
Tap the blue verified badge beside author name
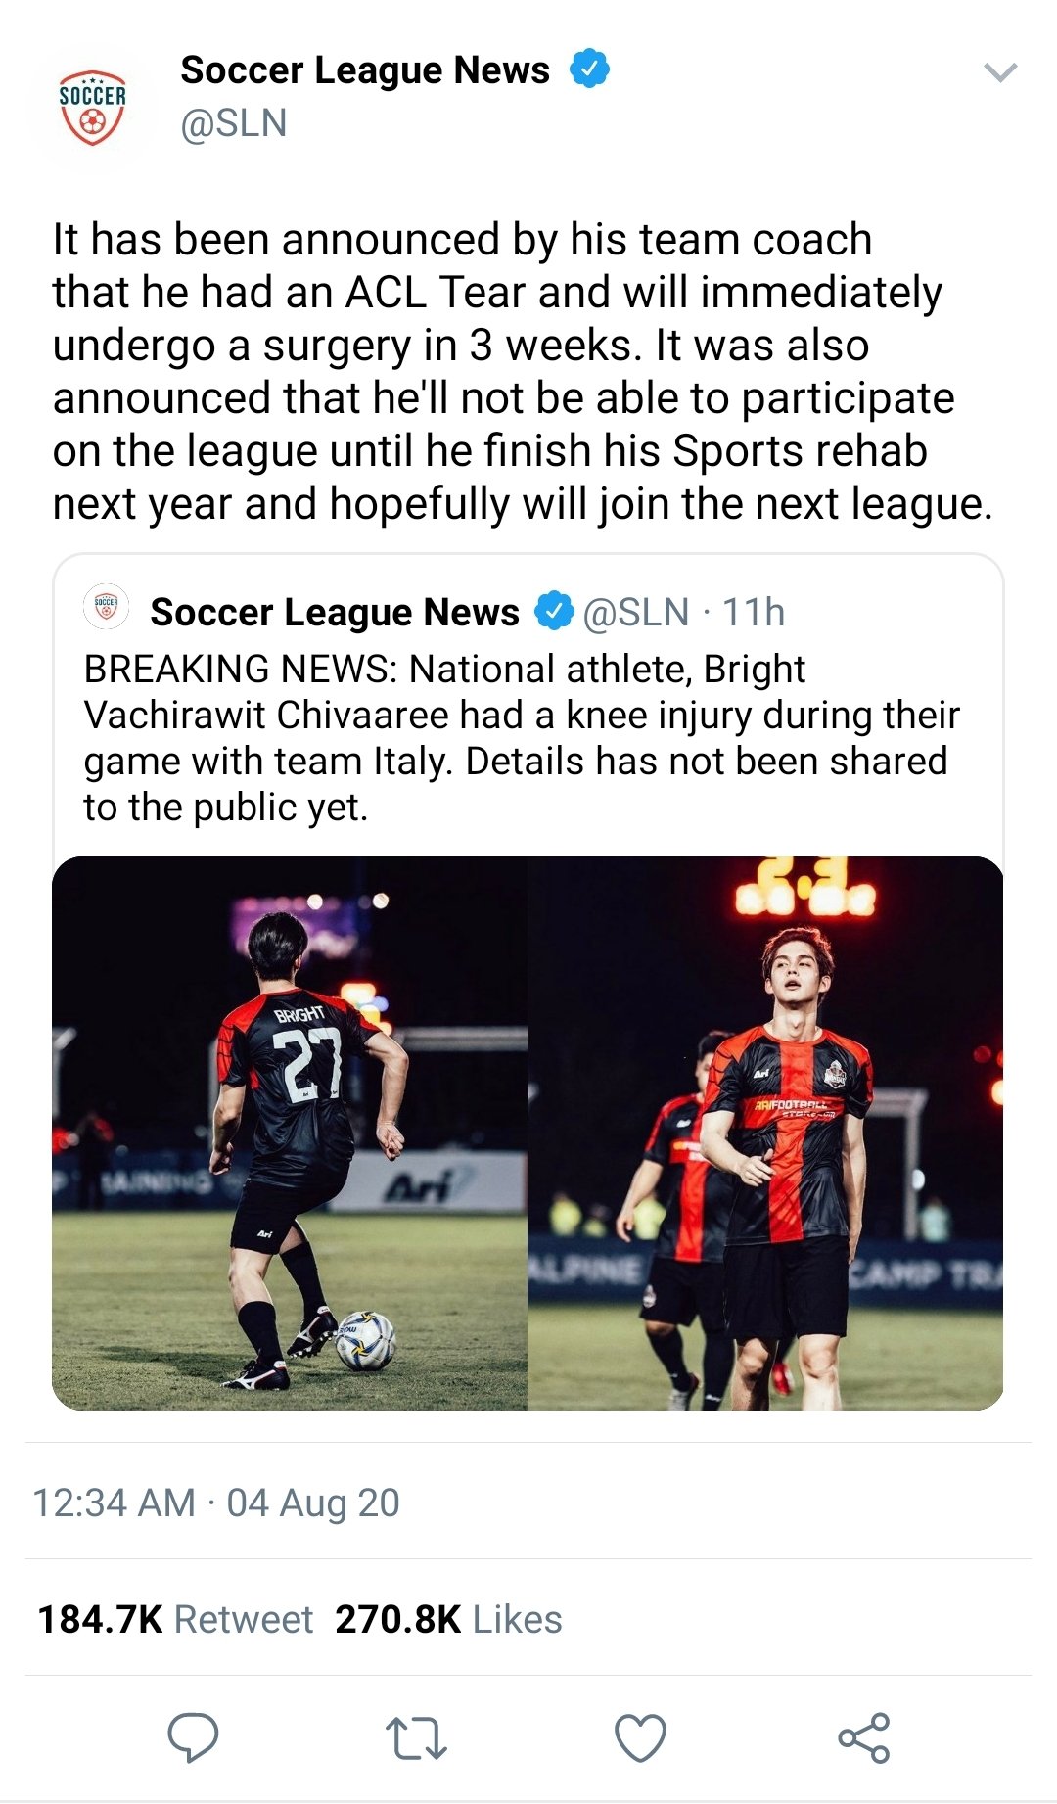tap(590, 69)
